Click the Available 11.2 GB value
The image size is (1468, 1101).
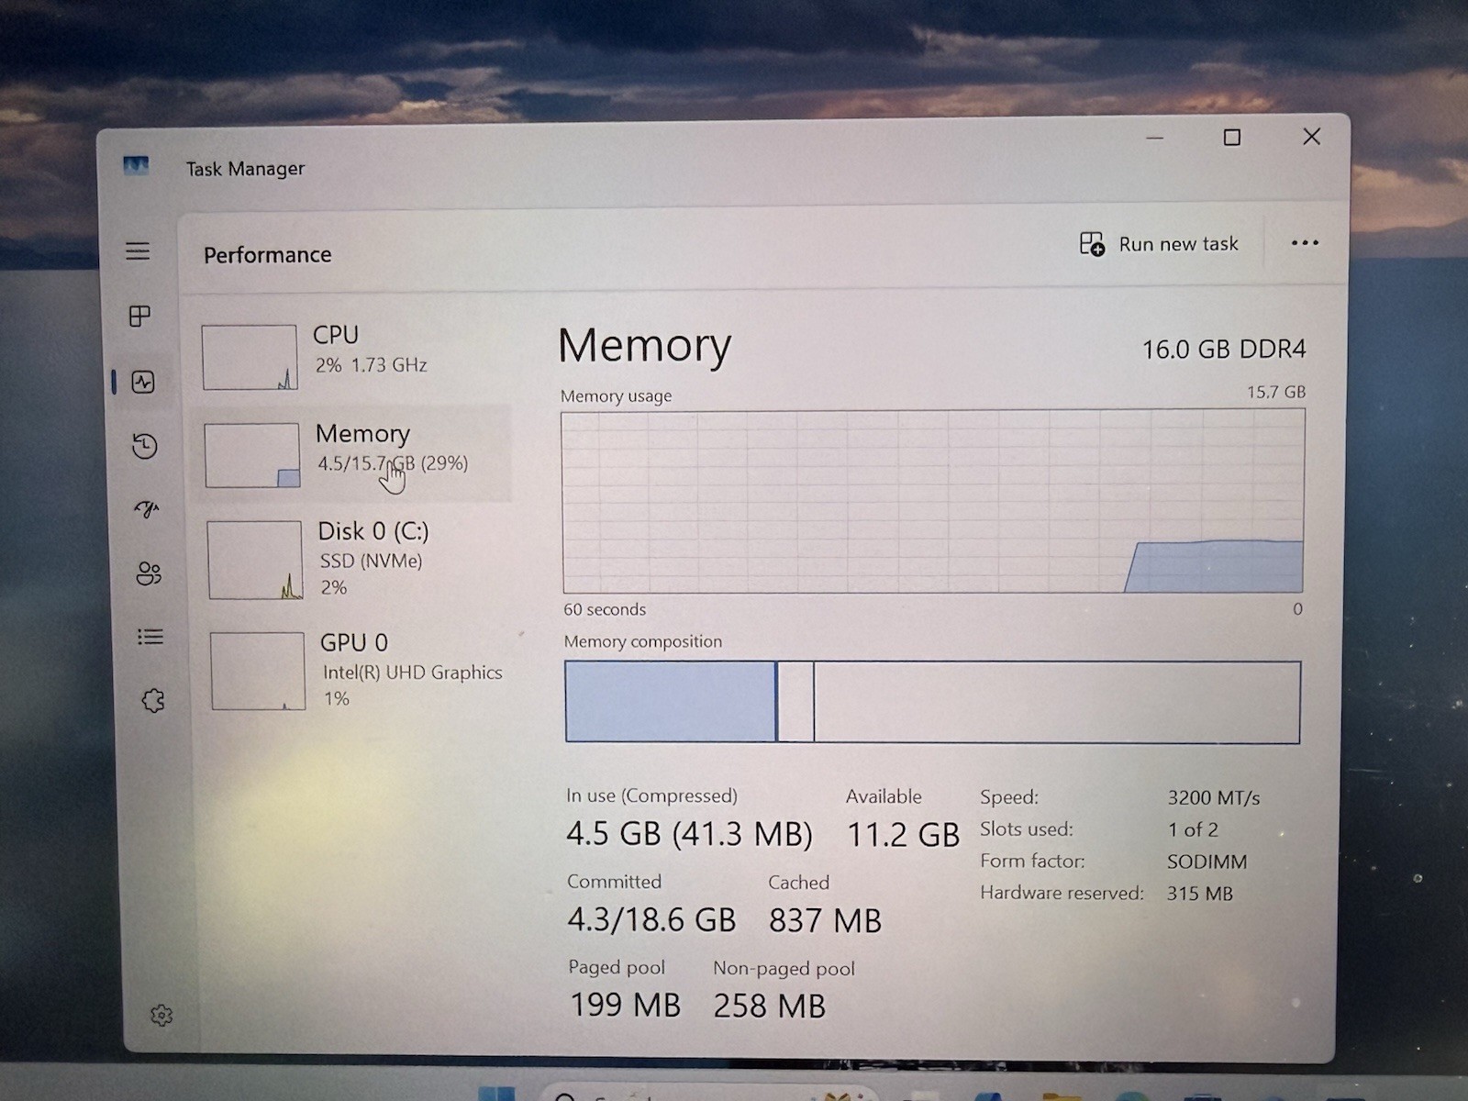(903, 835)
